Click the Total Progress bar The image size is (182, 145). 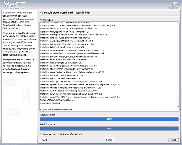[109, 128]
